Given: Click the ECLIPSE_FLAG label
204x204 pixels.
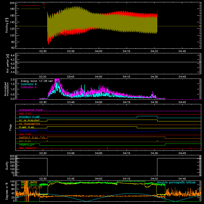Looking at the screenshot, I should (x=28, y=131).
